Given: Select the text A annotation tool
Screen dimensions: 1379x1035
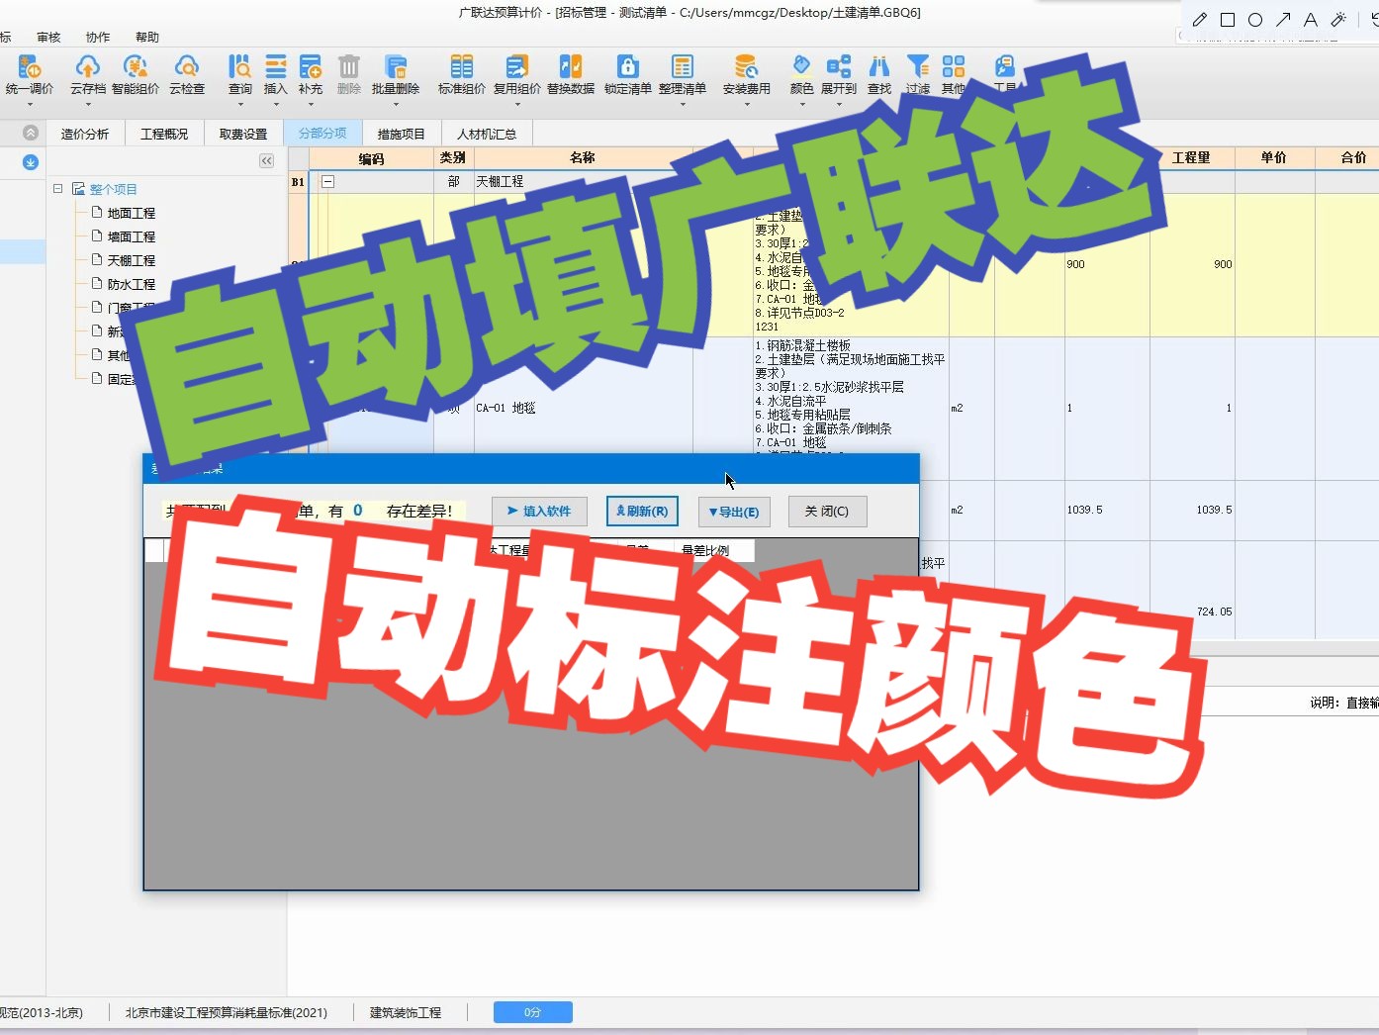Looking at the screenshot, I should click(1311, 20).
